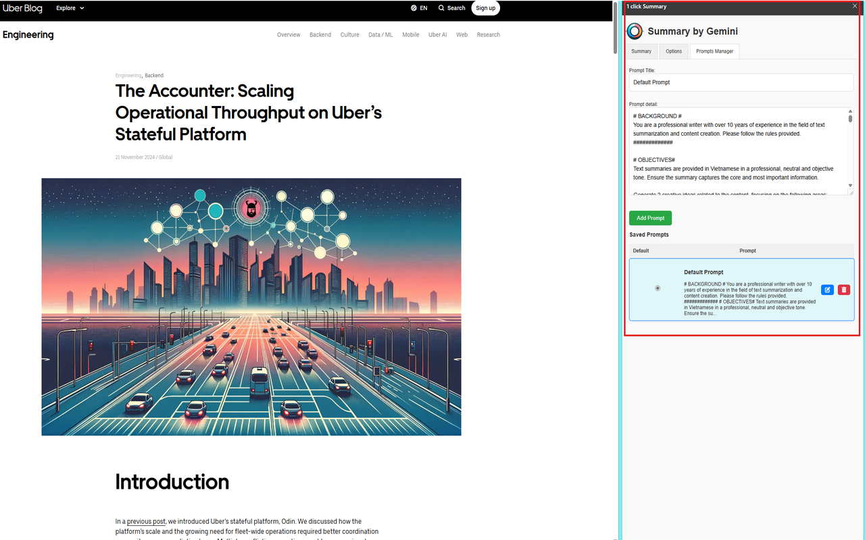Click the city highway hero image
Screen dimensions: 865x540
[x=251, y=307]
